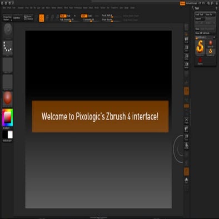This screenshot has width=219, height=219.
Task: Click the Clone tool button
Action: (197, 29)
